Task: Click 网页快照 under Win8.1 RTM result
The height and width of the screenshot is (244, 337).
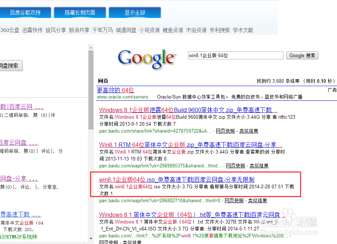Action: click(x=236, y=166)
